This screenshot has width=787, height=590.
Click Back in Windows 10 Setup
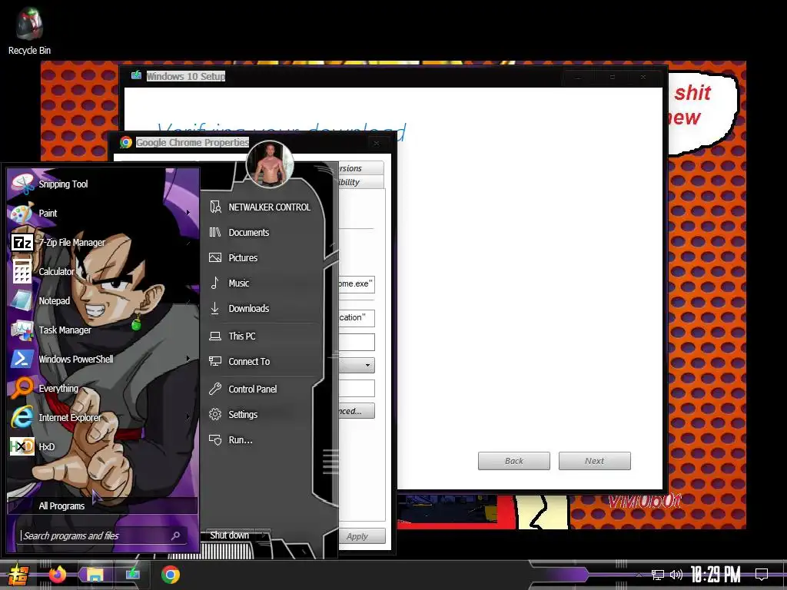click(x=514, y=461)
